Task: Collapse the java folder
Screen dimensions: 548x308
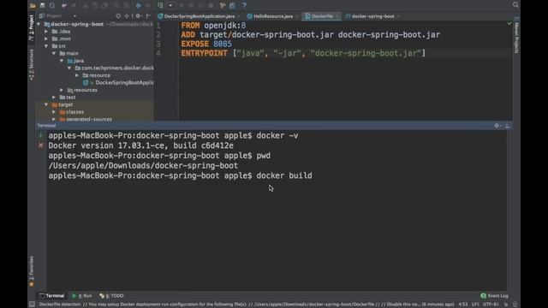Action: tap(62, 61)
